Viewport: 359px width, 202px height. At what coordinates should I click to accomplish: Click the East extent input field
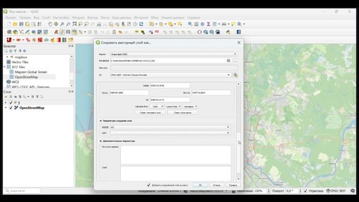click(211, 93)
